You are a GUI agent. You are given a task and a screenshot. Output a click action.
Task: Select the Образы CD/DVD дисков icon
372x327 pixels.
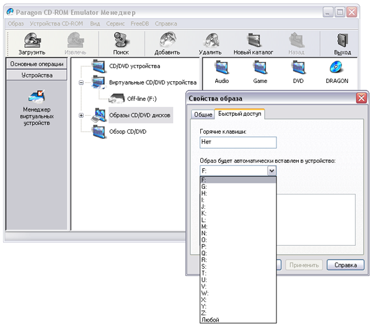point(99,115)
